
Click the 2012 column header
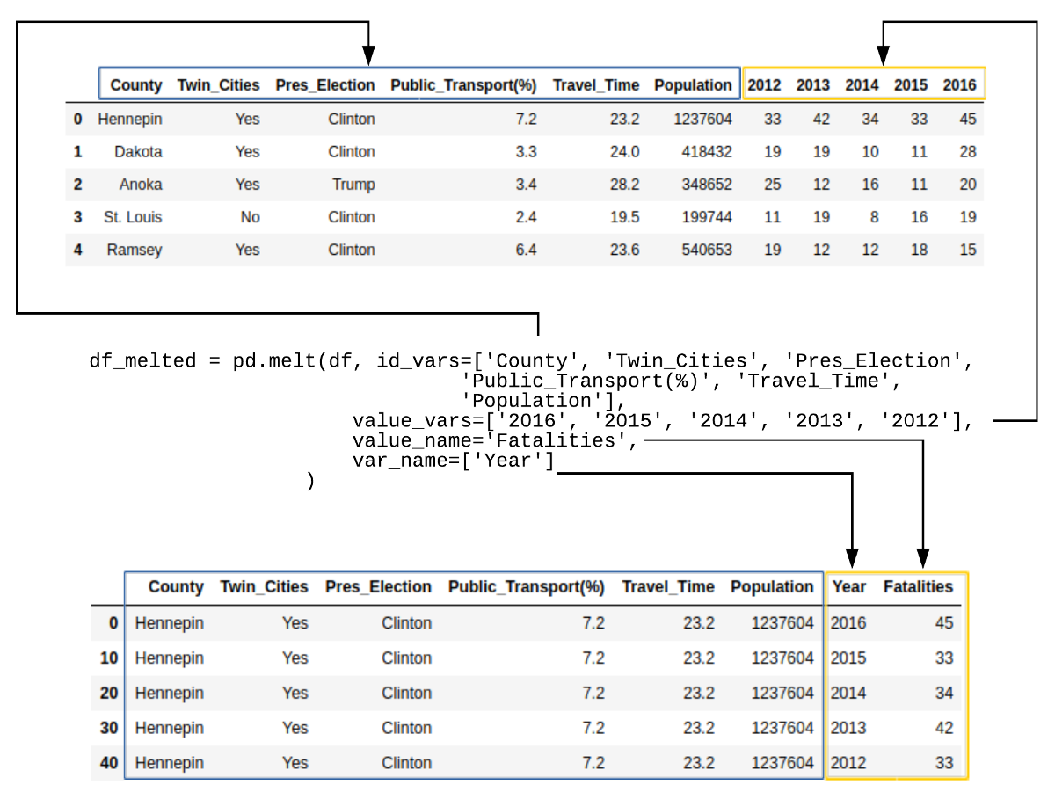click(x=764, y=85)
